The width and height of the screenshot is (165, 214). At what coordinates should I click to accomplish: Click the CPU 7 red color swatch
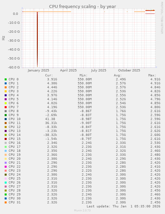6,107
